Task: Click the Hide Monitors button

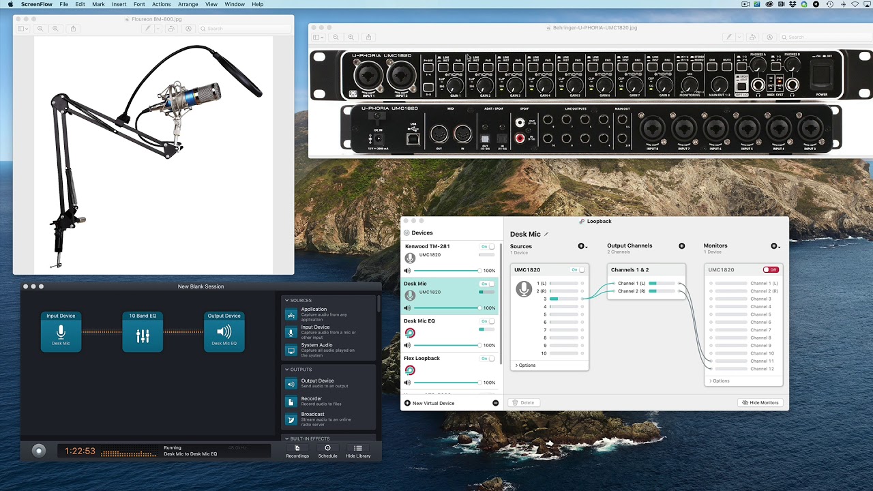Action: (x=760, y=402)
